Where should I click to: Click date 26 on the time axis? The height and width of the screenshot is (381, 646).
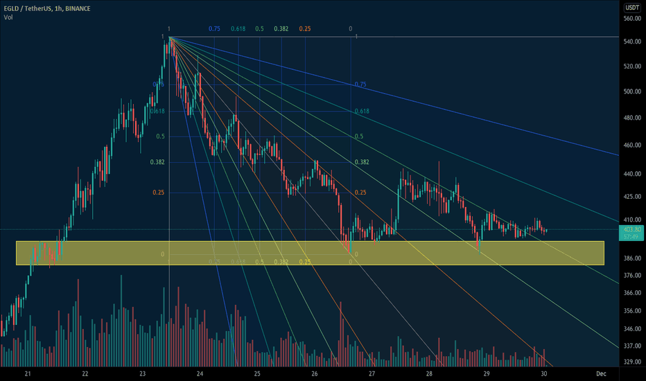[x=315, y=374]
